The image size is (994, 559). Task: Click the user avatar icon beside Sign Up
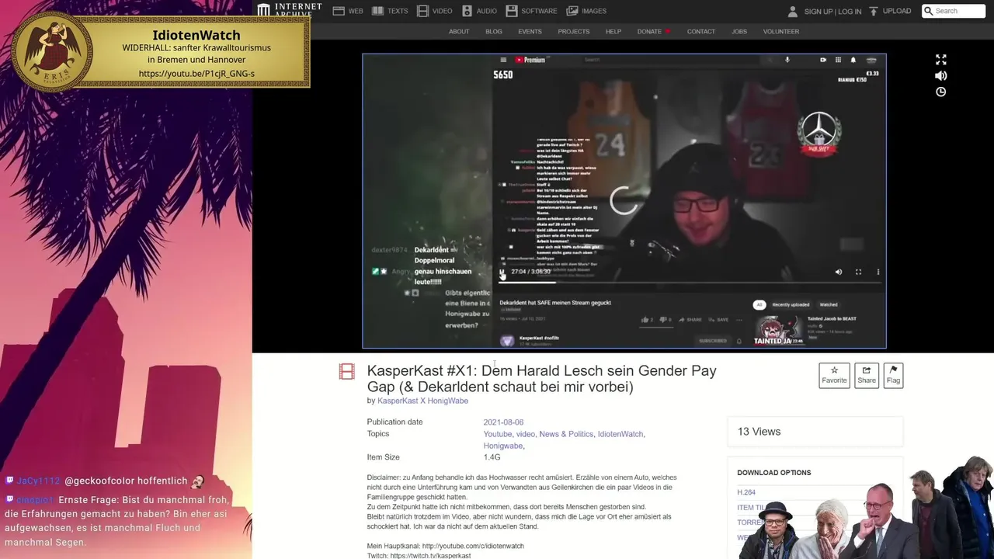pyautogui.click(x=793, y=12)
